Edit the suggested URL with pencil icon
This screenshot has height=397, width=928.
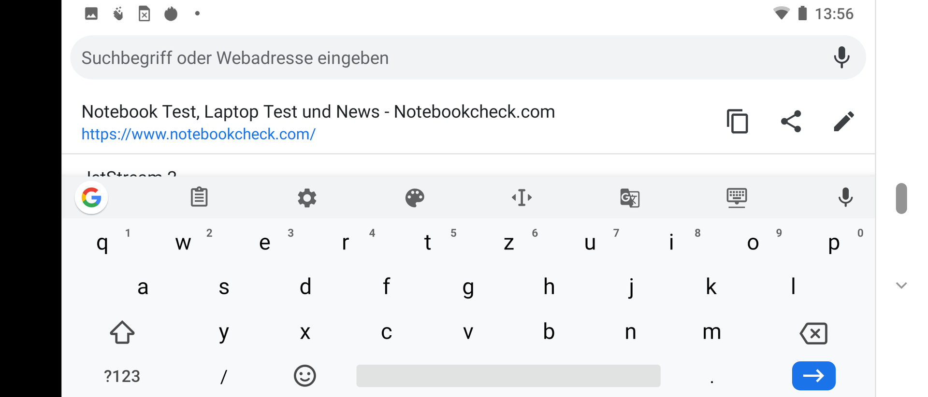point(844,121)
